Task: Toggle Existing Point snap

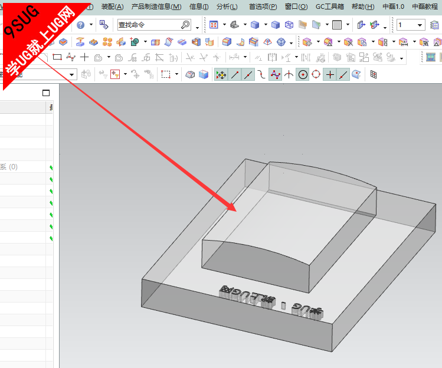Action: pyautogui.click(x=330, y=75)
